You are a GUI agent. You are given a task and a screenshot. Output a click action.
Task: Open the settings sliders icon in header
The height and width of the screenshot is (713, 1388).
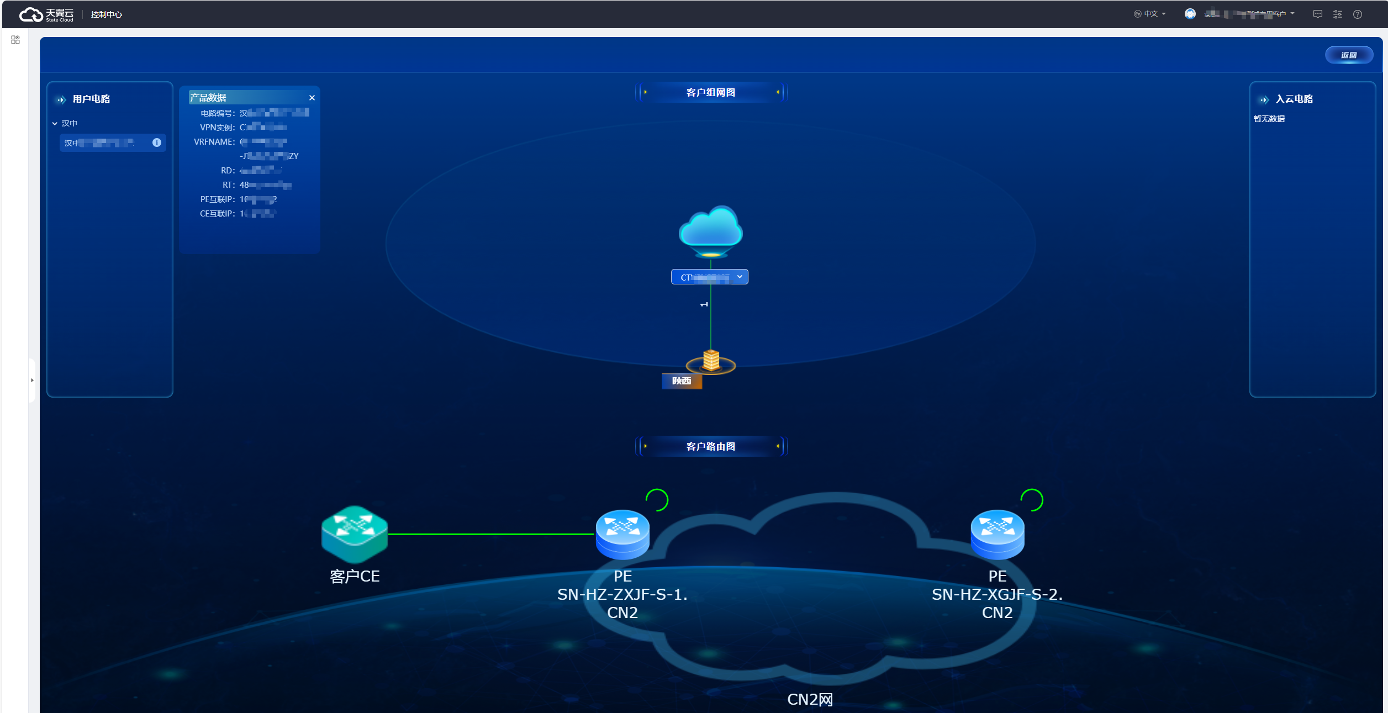[1338, 14]
